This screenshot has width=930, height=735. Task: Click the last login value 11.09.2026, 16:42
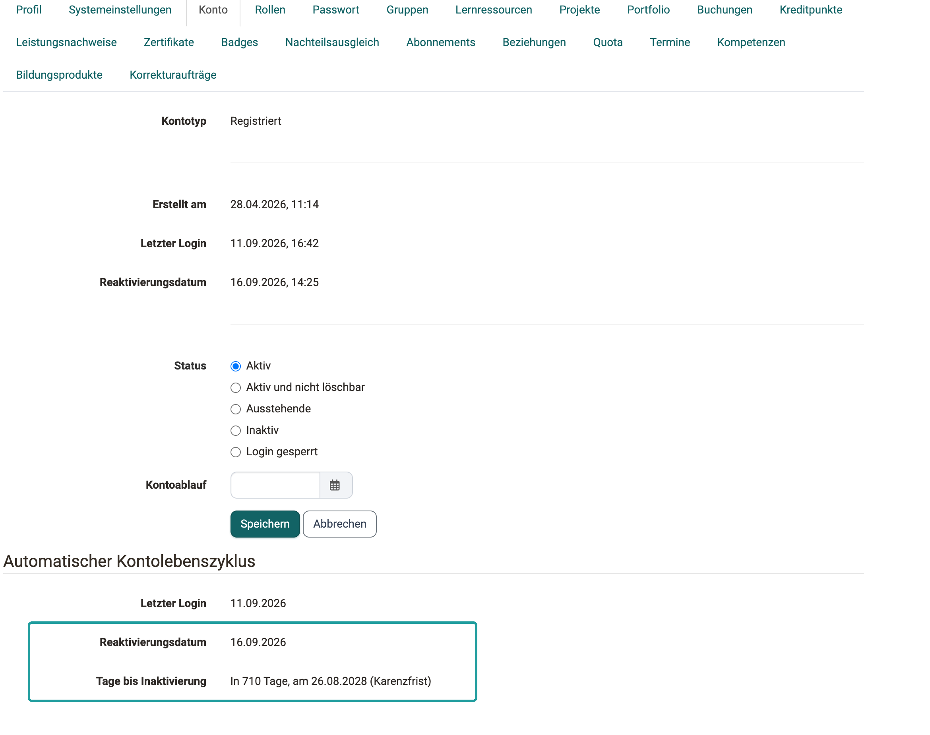[x=275, y=243]
